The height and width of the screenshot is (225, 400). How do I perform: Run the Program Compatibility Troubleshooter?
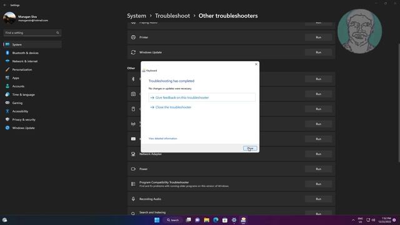coord(318,184)
